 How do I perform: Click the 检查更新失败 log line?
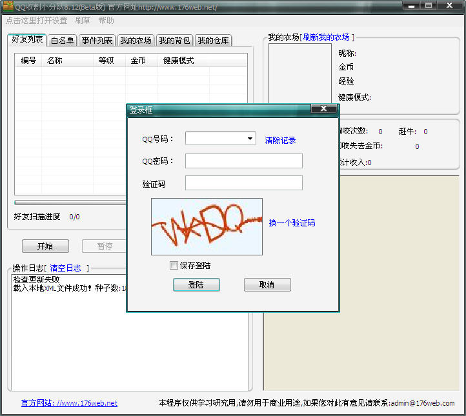[x=36, y=280]
